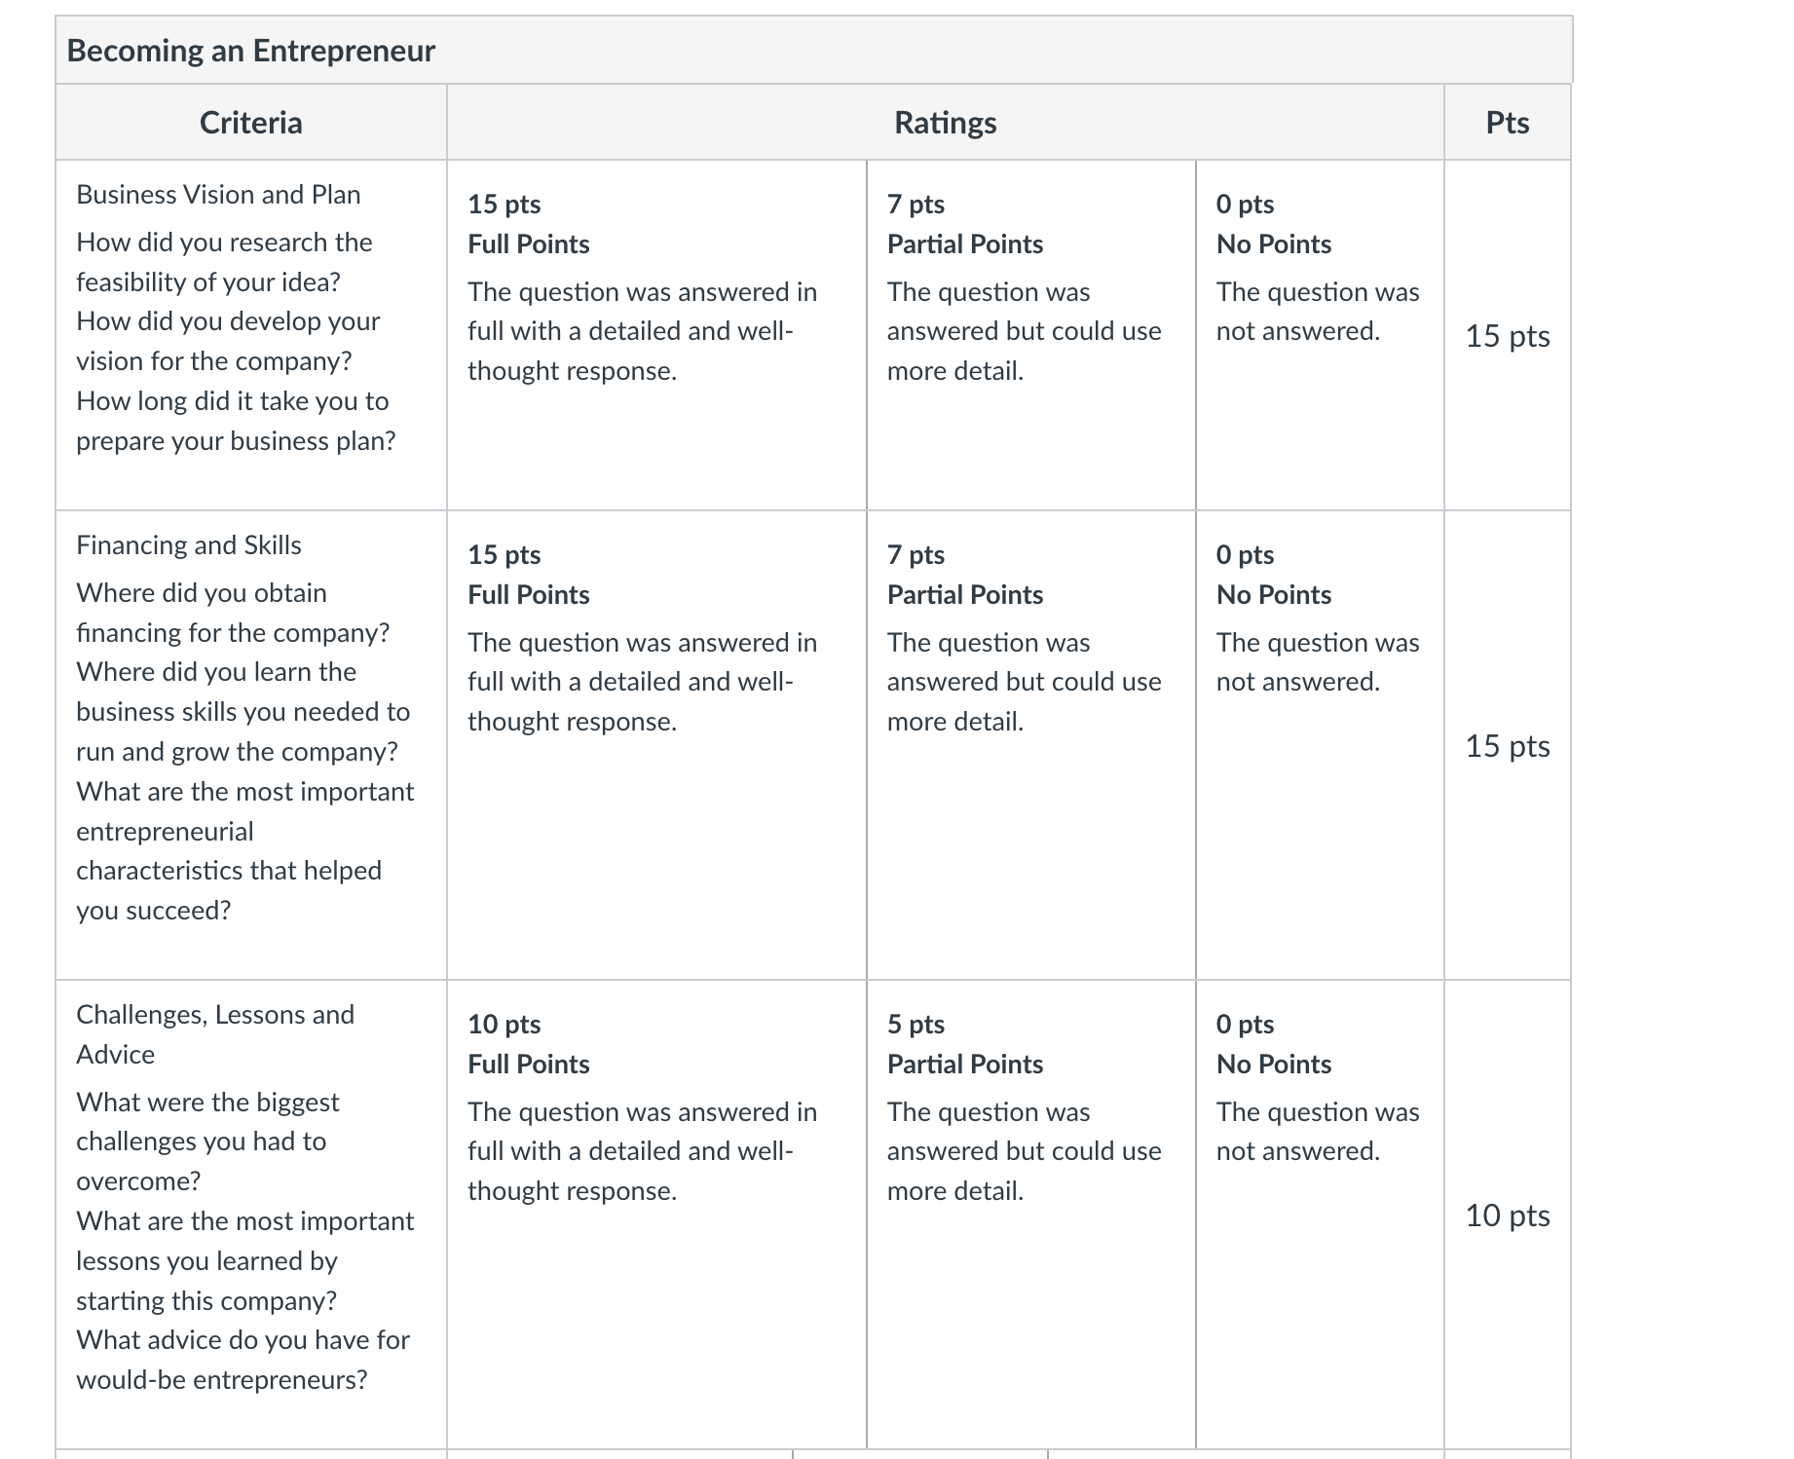Click the 10 pts total for Challenges row

coord(1507,1216)
